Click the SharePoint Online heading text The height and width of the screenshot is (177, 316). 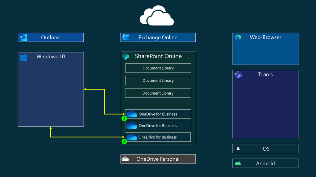pyautogui.click(x=158, y=56)
